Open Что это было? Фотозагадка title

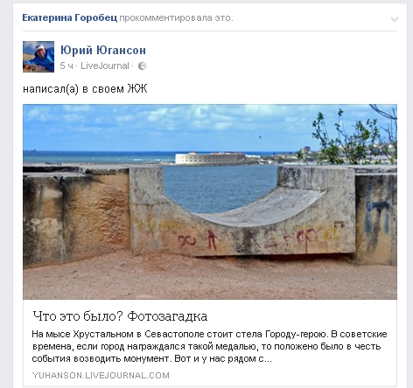(x=120, y=316)
